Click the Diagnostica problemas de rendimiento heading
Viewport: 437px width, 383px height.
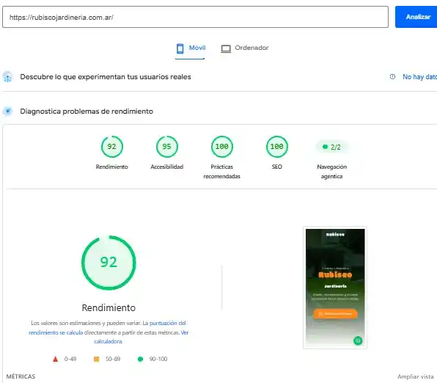87,112
